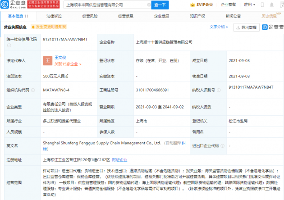Open 王文俊 profile link
Viewport: 284px width, 200px height.
[60, 57]
